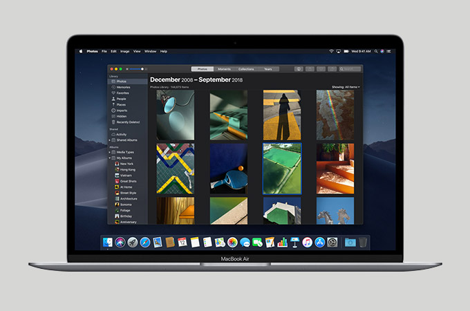Open Recently Deleted trash in sidebar
Image resolution: width=470 pixels, height=311 pixels.
126,122
